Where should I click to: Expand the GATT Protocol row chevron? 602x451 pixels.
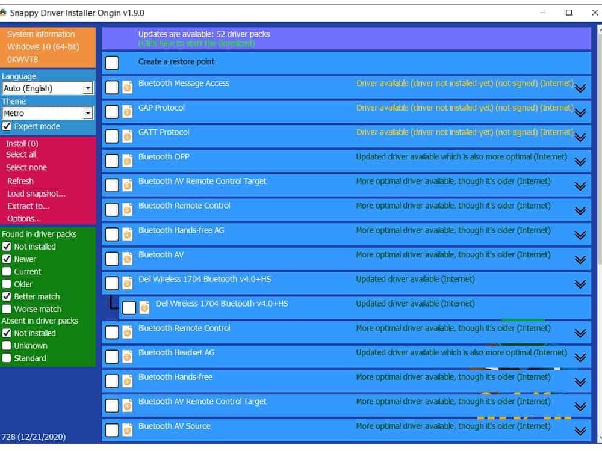tap(580, 137)
